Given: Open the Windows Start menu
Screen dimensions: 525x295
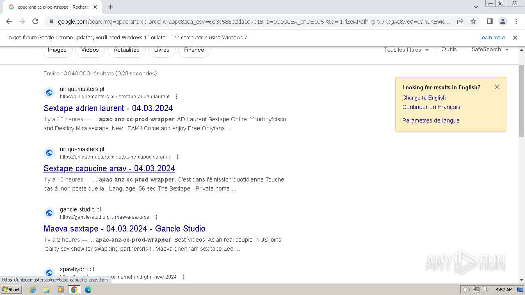Looking at the screenshot, I should click(11, 289).
